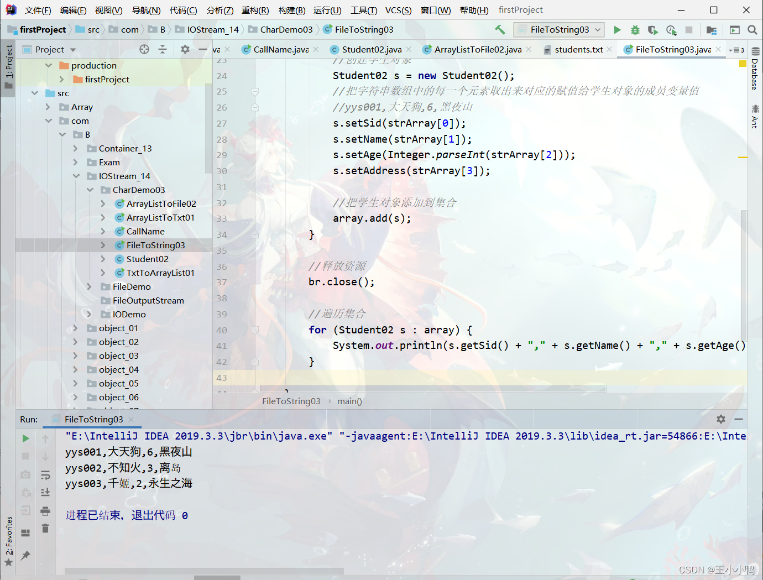Open the 导航(N) menu

pyautogui.click(x=146, y=11)
